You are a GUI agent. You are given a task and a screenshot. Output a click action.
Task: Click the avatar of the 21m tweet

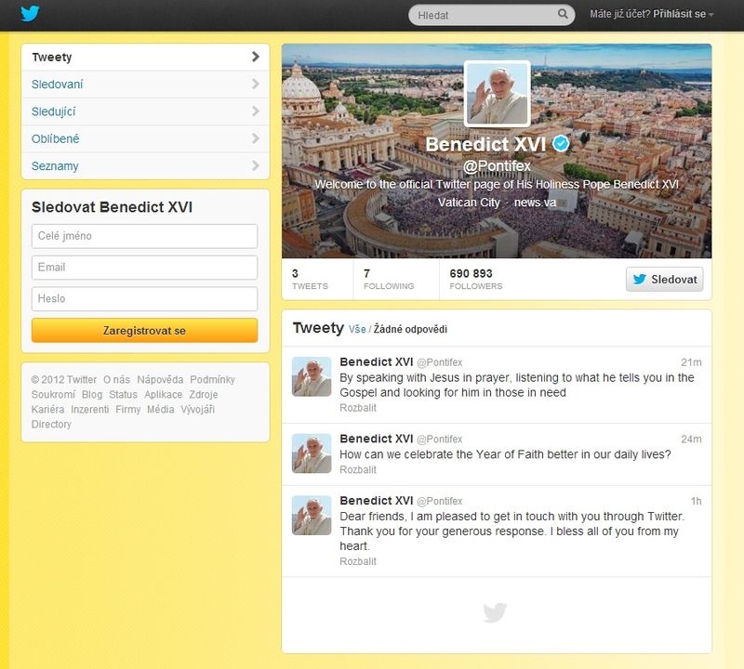pos(312,376)
